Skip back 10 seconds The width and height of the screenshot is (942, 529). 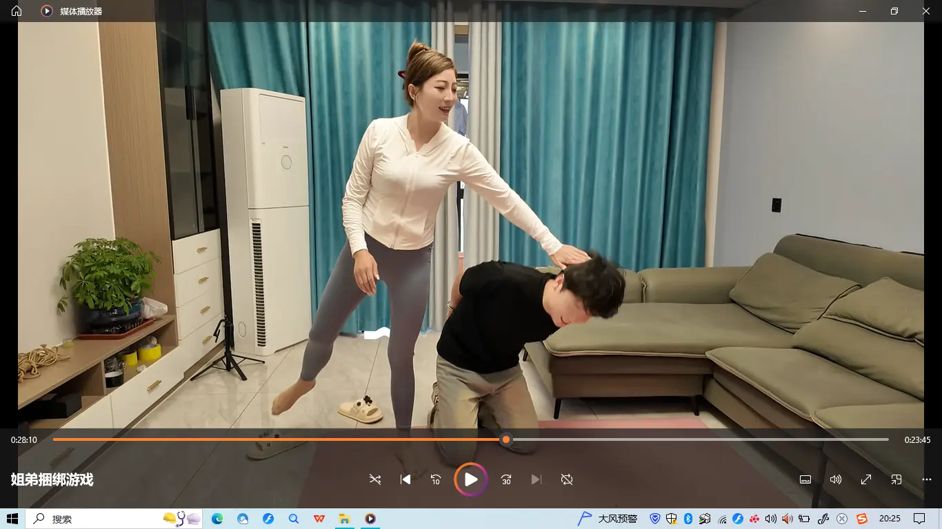436,479
